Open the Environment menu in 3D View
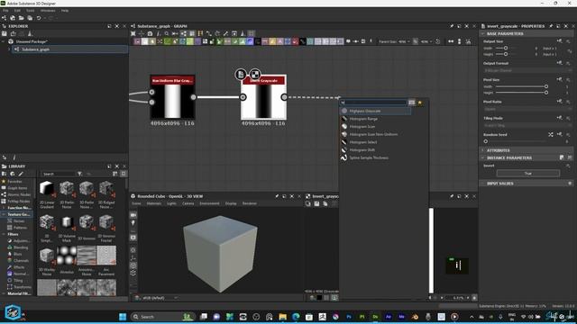 point(209,203)
